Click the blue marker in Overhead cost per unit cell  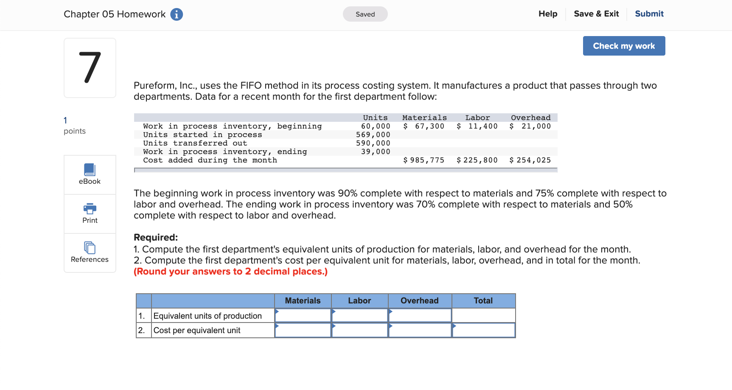391,326
